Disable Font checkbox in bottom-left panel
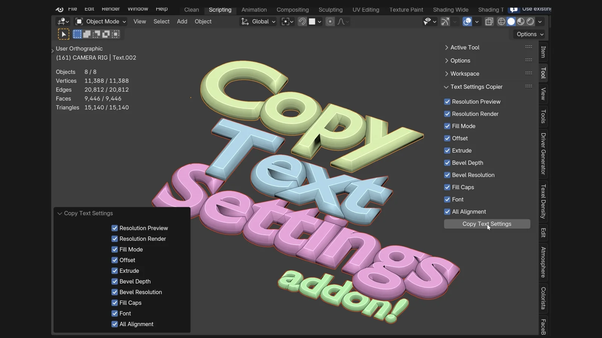This screenshot has width=602, height=338. (115, 314)
